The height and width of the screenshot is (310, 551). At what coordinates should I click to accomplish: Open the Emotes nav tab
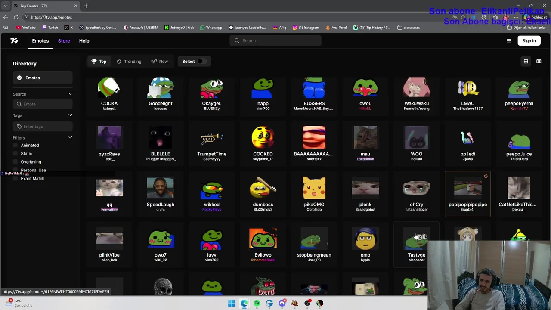(40, 41)
